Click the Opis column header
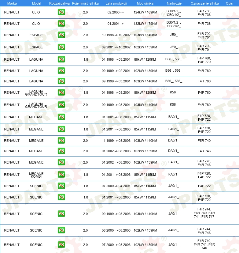This screenshot has height=253, width=239. 229,3
